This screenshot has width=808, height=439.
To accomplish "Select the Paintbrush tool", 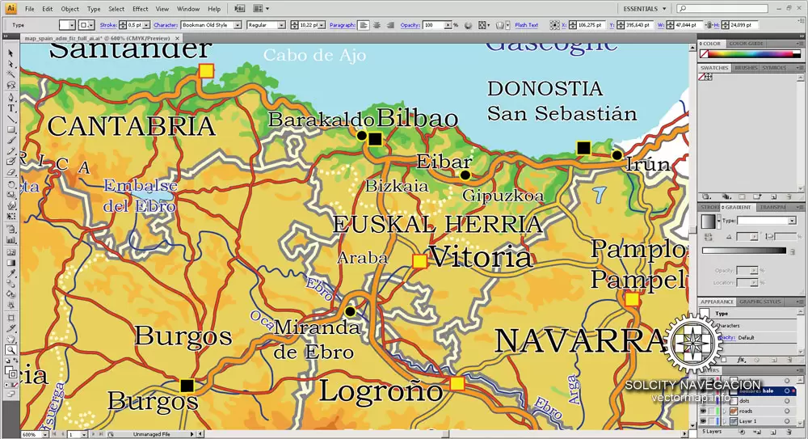I will [11, 141].
